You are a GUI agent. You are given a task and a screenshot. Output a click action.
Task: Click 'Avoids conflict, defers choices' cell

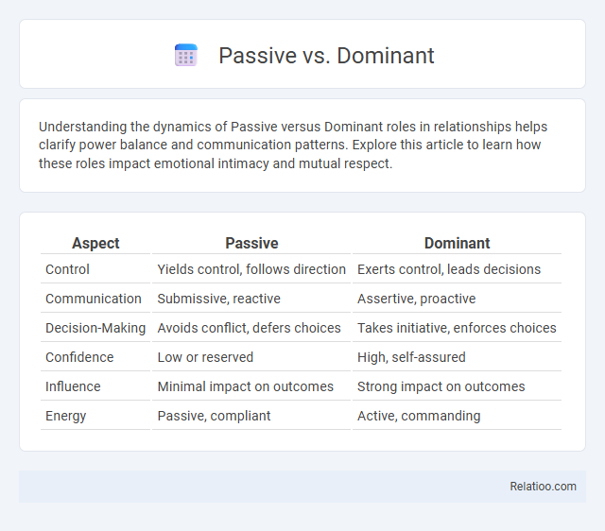point(249,328)
